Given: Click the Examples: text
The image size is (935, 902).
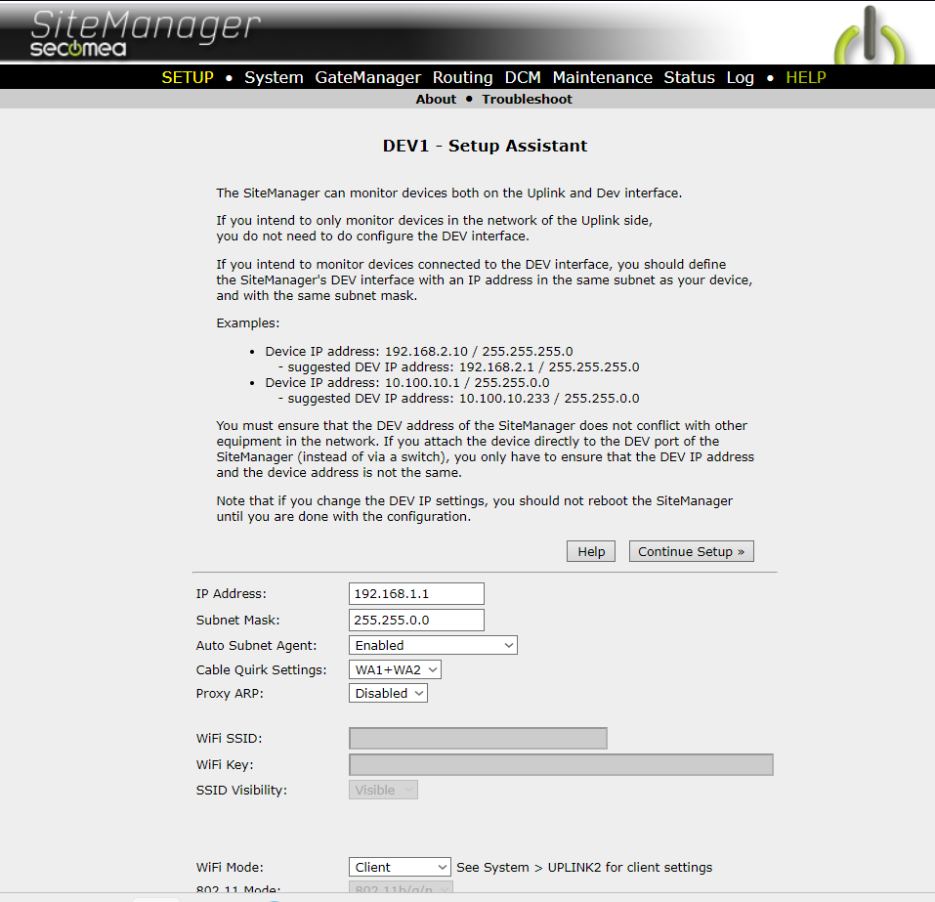Looking at the screenshot, I should pyautogui.click(x=247, y=323).
